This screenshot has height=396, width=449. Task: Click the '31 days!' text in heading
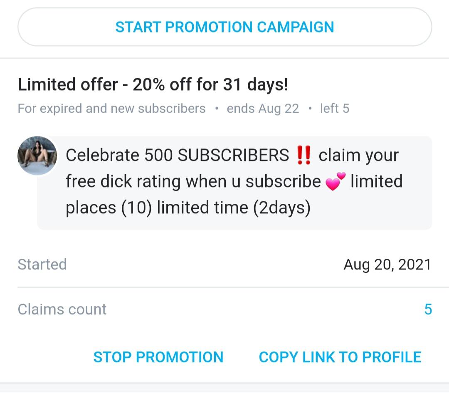coord(255,85)
